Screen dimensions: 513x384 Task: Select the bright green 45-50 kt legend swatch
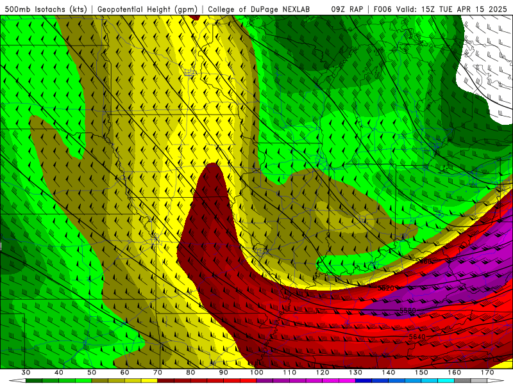point(83,381)
